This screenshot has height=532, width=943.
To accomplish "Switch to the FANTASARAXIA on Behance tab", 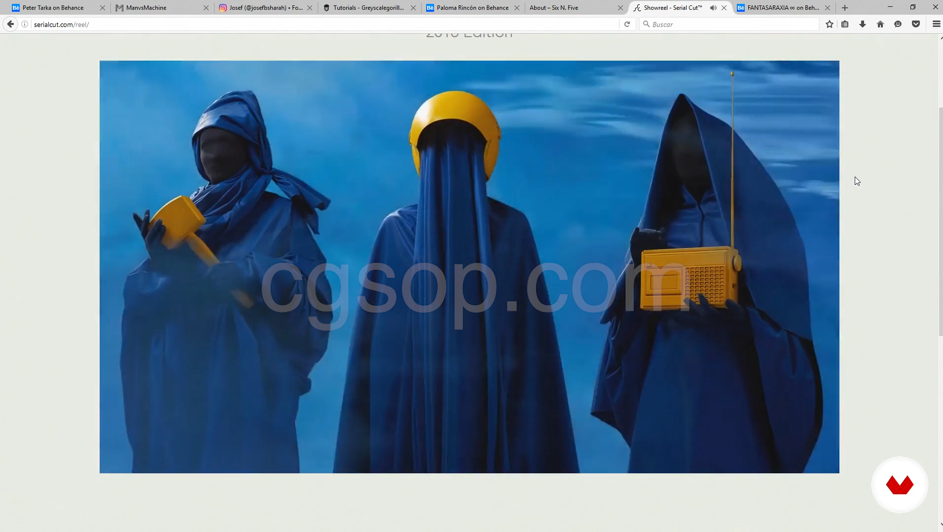I will tap(783, 8).
